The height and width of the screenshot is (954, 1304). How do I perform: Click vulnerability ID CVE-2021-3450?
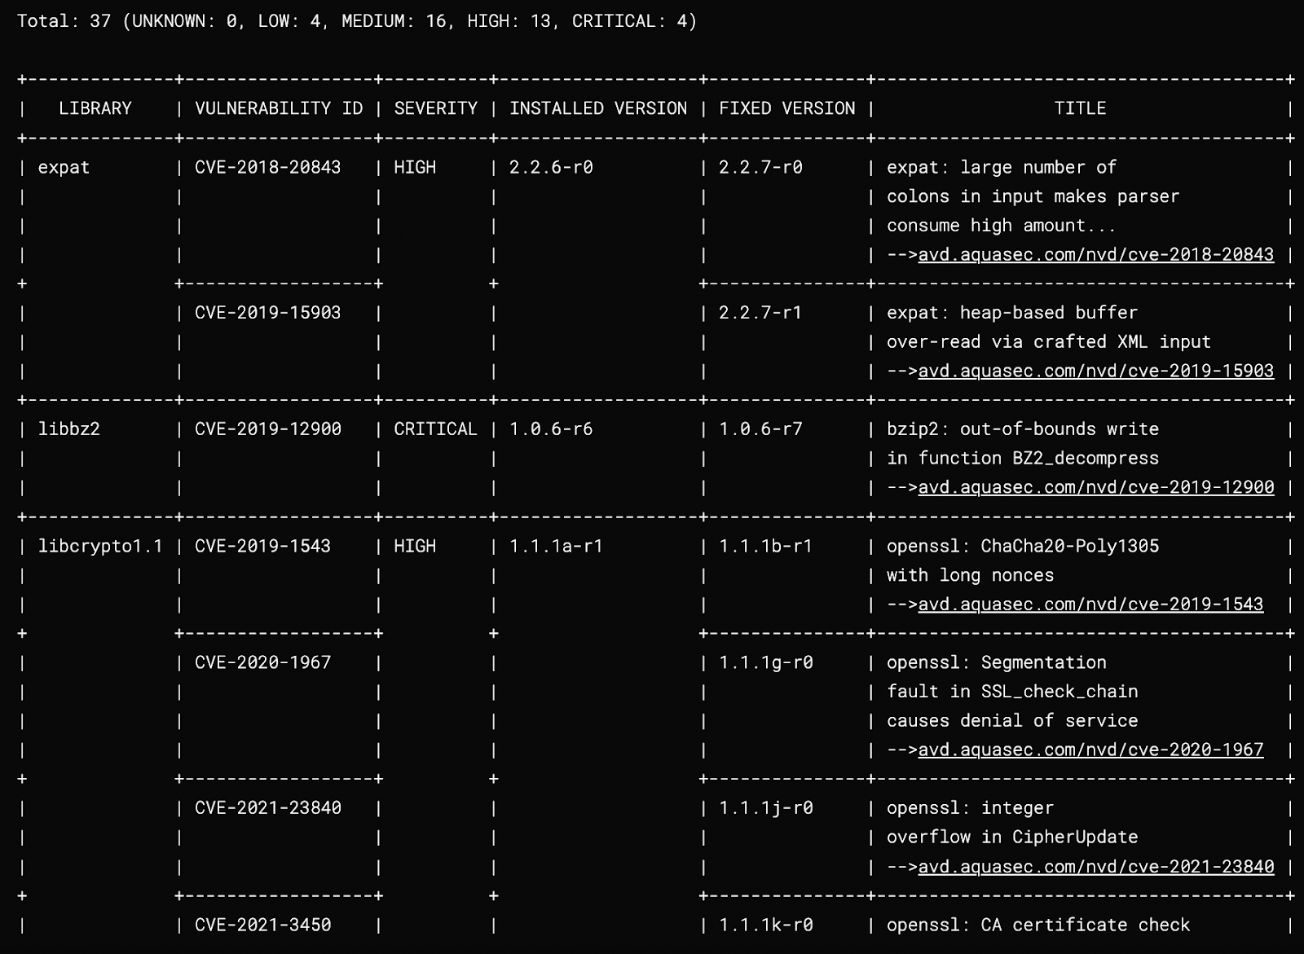262,925
